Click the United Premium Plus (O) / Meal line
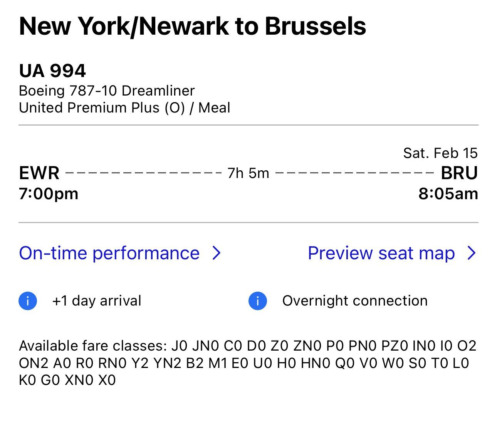497x440 pixels. click(124, 108)
